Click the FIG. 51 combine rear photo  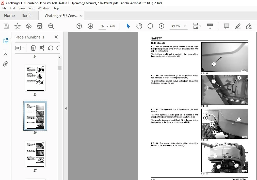point(224,158)
